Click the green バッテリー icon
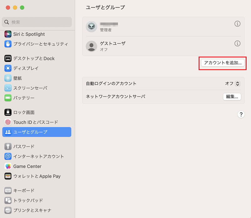 point(8,98)
